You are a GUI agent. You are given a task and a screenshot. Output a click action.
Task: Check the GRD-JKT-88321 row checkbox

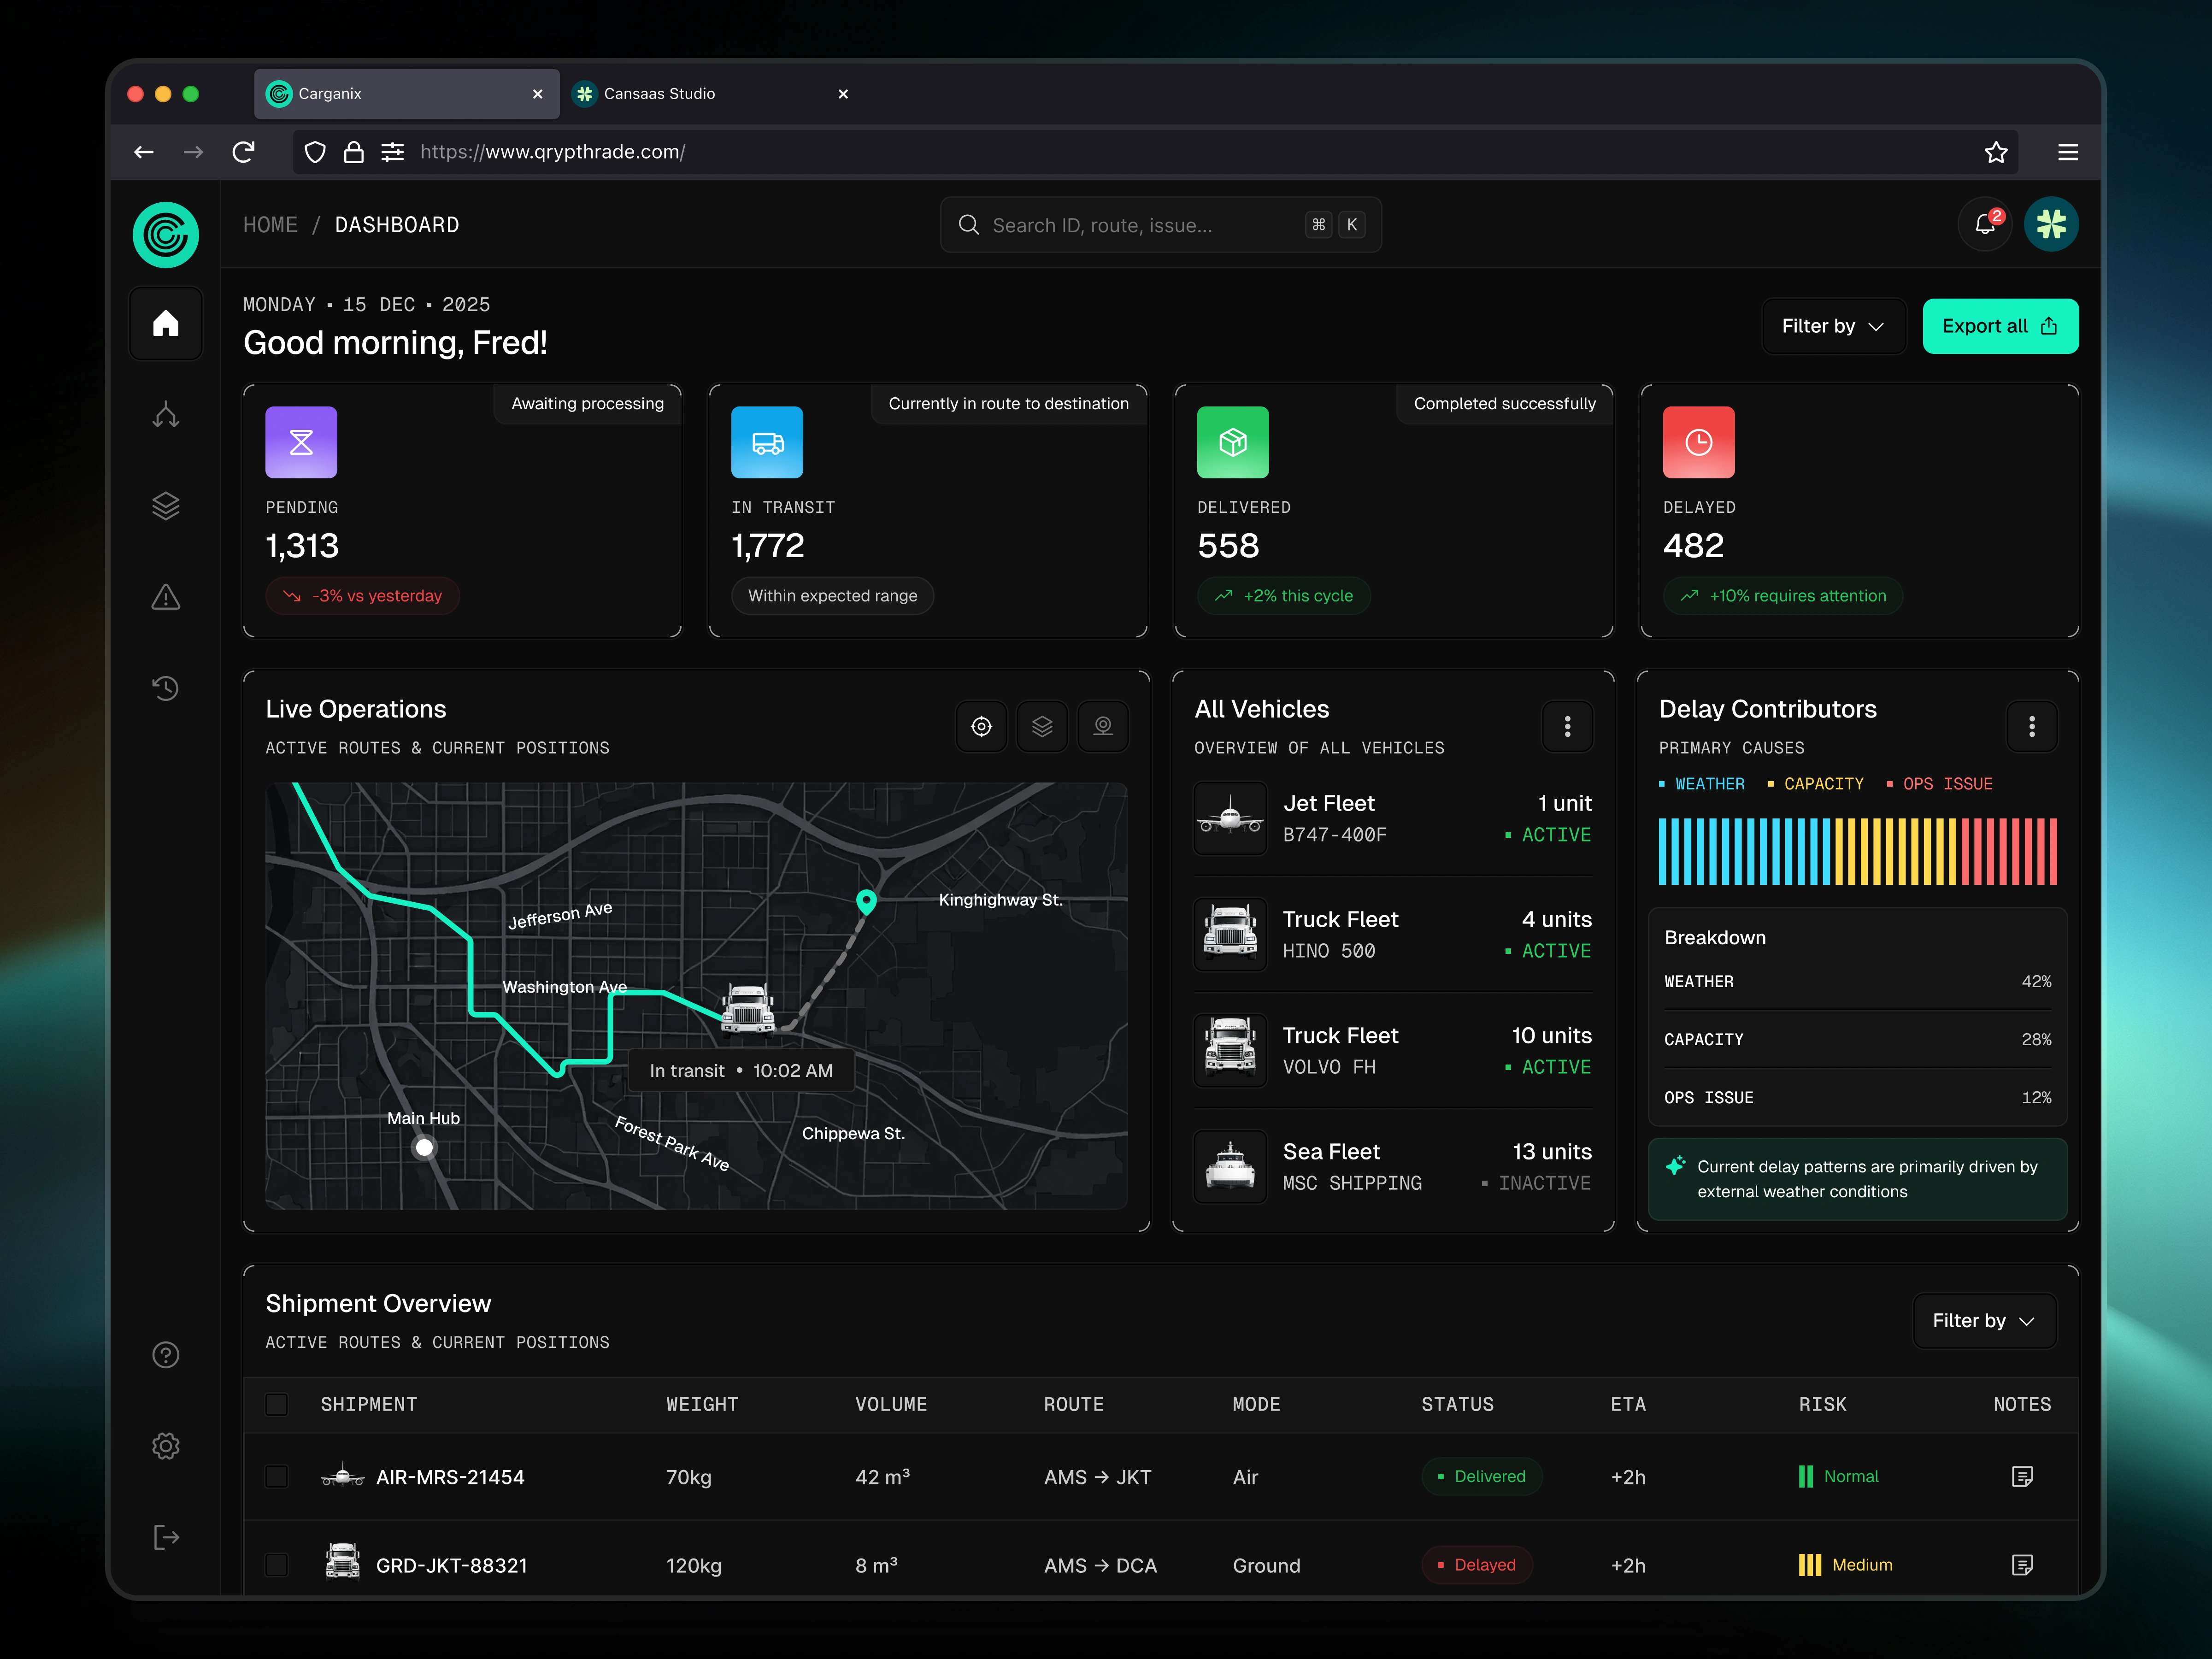[x=277, y=1565]
